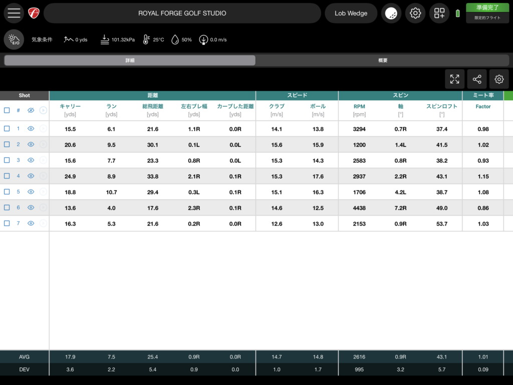Select the 詳細 tab

pyautogui.click(x=130, y=60)
